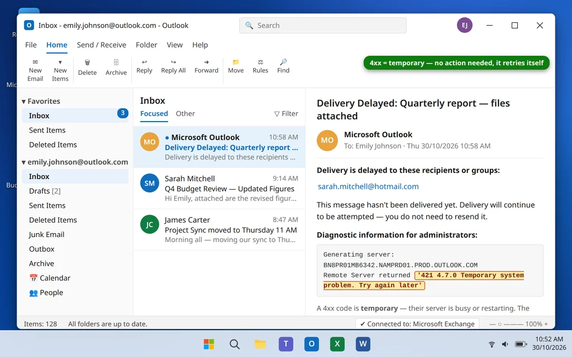This screenshot has height=357, width=572.
Task: Click the volume tray icon
Action: [505, 344]
